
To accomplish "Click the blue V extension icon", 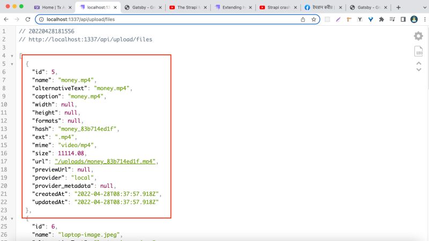I will point(371,19).
